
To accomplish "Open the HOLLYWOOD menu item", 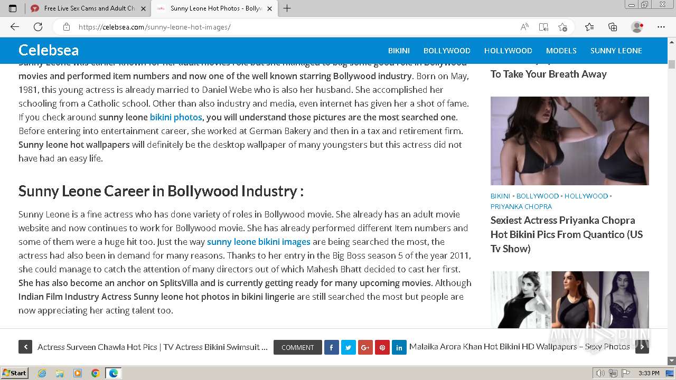I will point(508,51).
